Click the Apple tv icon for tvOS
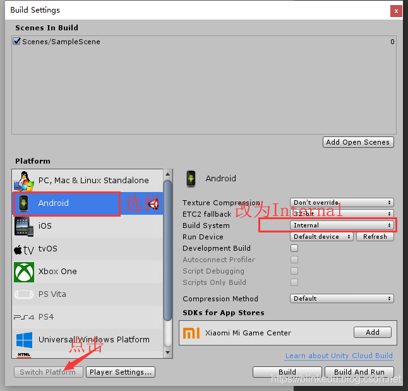Viewport: 408px width, 391px height. pyautogui.click(x=23, y=250)
